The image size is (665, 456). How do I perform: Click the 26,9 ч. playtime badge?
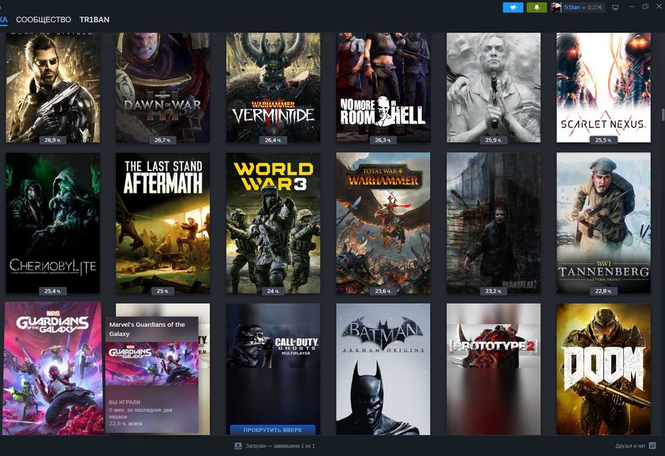[53, 140]
